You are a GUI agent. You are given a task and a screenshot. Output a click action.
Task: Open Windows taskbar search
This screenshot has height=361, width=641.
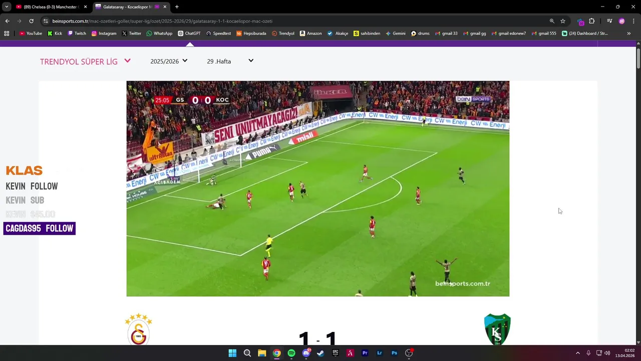point(247,353)
